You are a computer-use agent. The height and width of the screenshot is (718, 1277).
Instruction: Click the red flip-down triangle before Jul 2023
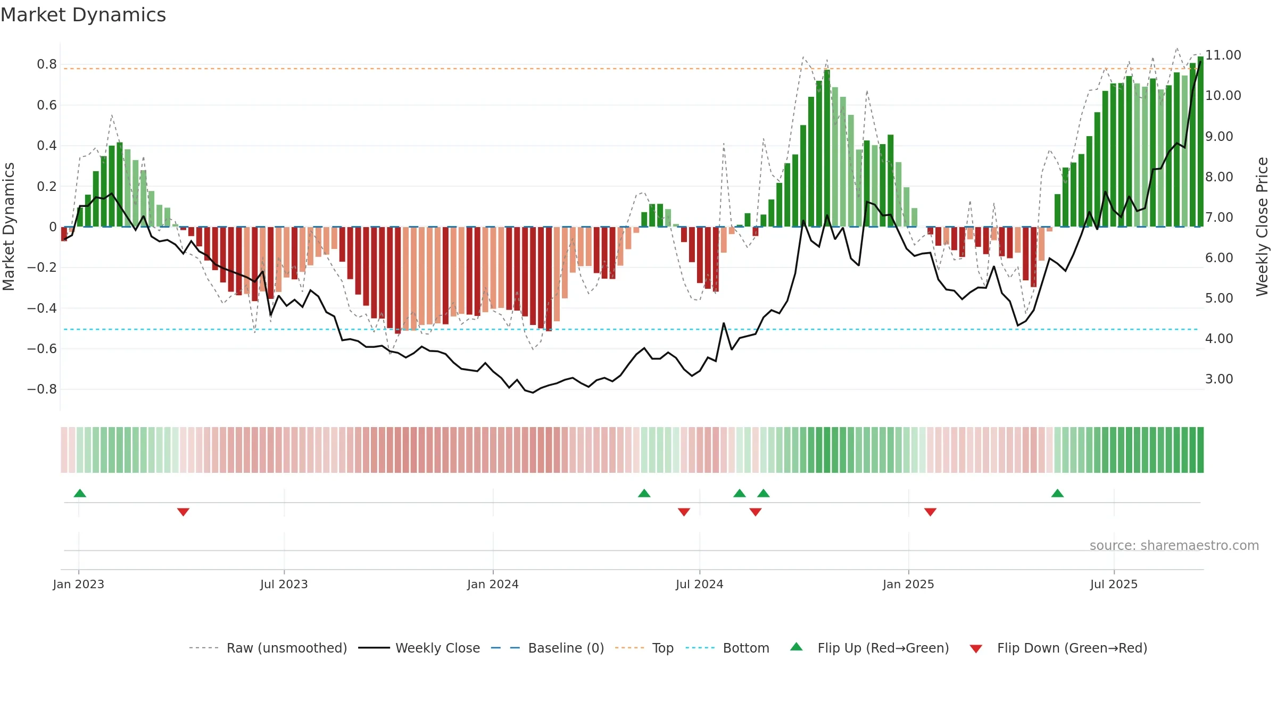click(183, 512)
